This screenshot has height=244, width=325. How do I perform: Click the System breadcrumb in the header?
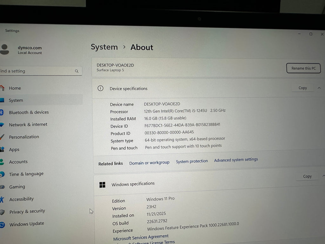tap(104, 47)
